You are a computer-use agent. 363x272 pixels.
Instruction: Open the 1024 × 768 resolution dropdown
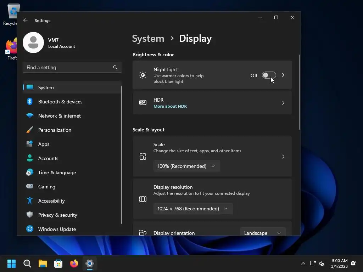[193, 209]
